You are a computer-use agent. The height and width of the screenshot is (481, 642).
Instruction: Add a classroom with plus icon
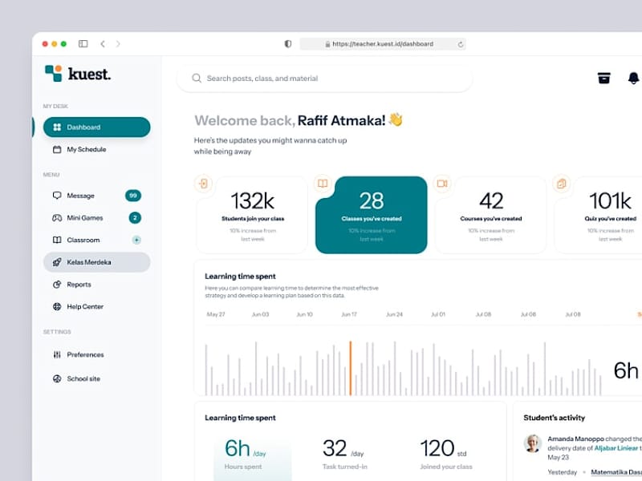pyautogui.click(x=136, y=240)
